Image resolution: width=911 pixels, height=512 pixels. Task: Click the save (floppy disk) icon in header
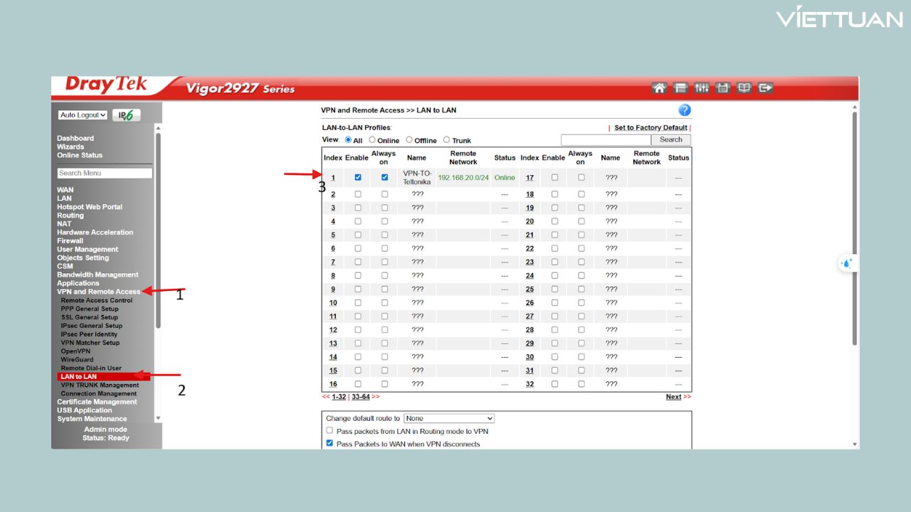coord(723,88)
